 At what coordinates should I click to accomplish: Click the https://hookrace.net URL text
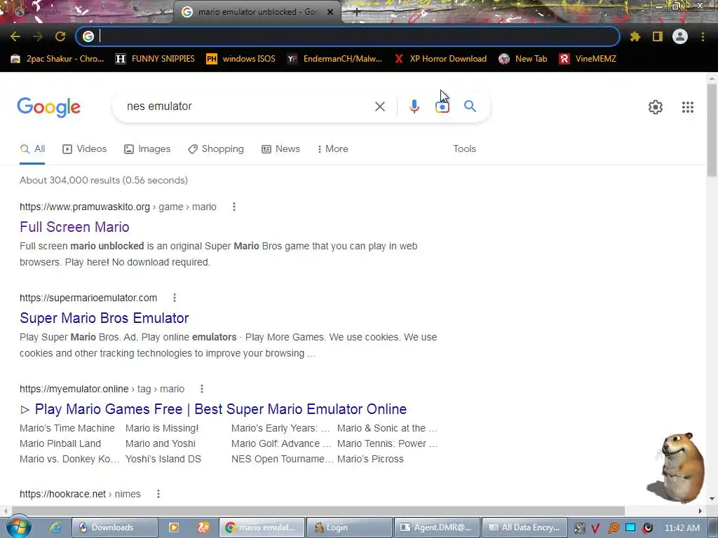62,494
